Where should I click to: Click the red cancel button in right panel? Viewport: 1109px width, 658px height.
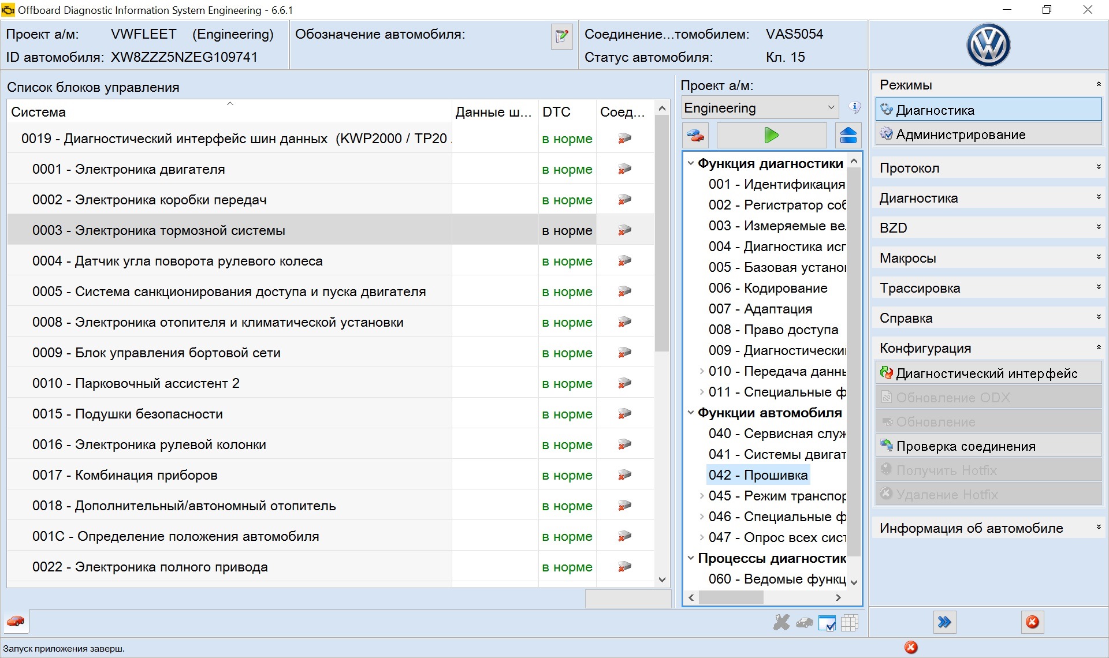tap(1032, 622)
